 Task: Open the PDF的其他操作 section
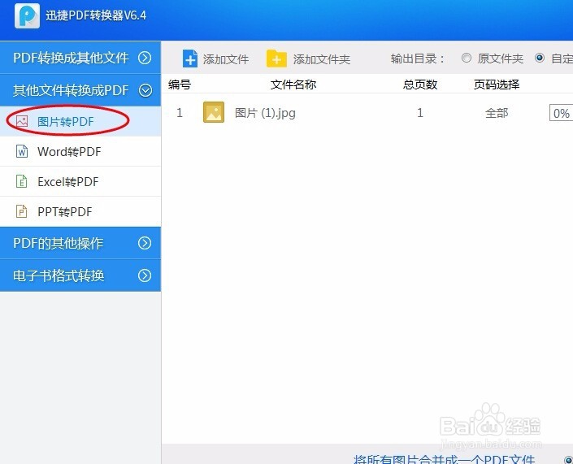[80, 243]
